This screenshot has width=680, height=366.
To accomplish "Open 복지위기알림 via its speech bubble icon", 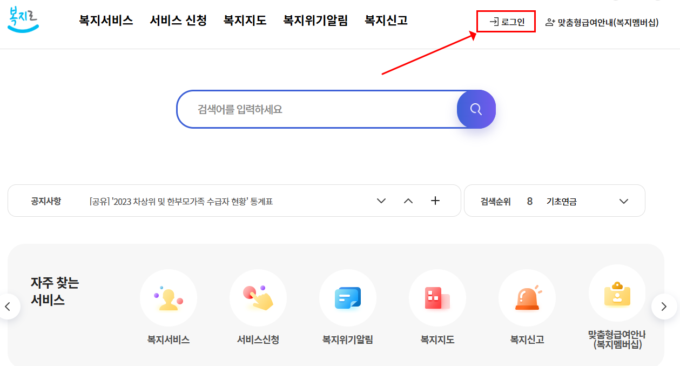I will (x=348, y=298).
